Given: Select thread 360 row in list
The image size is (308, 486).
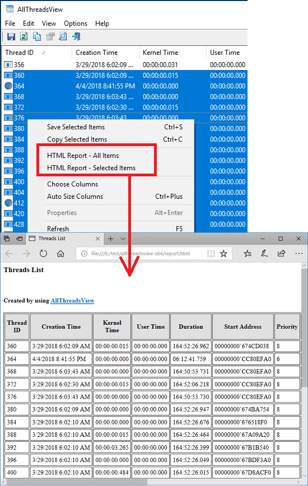Looking at the screenshot, I should [x=124, y=76].
